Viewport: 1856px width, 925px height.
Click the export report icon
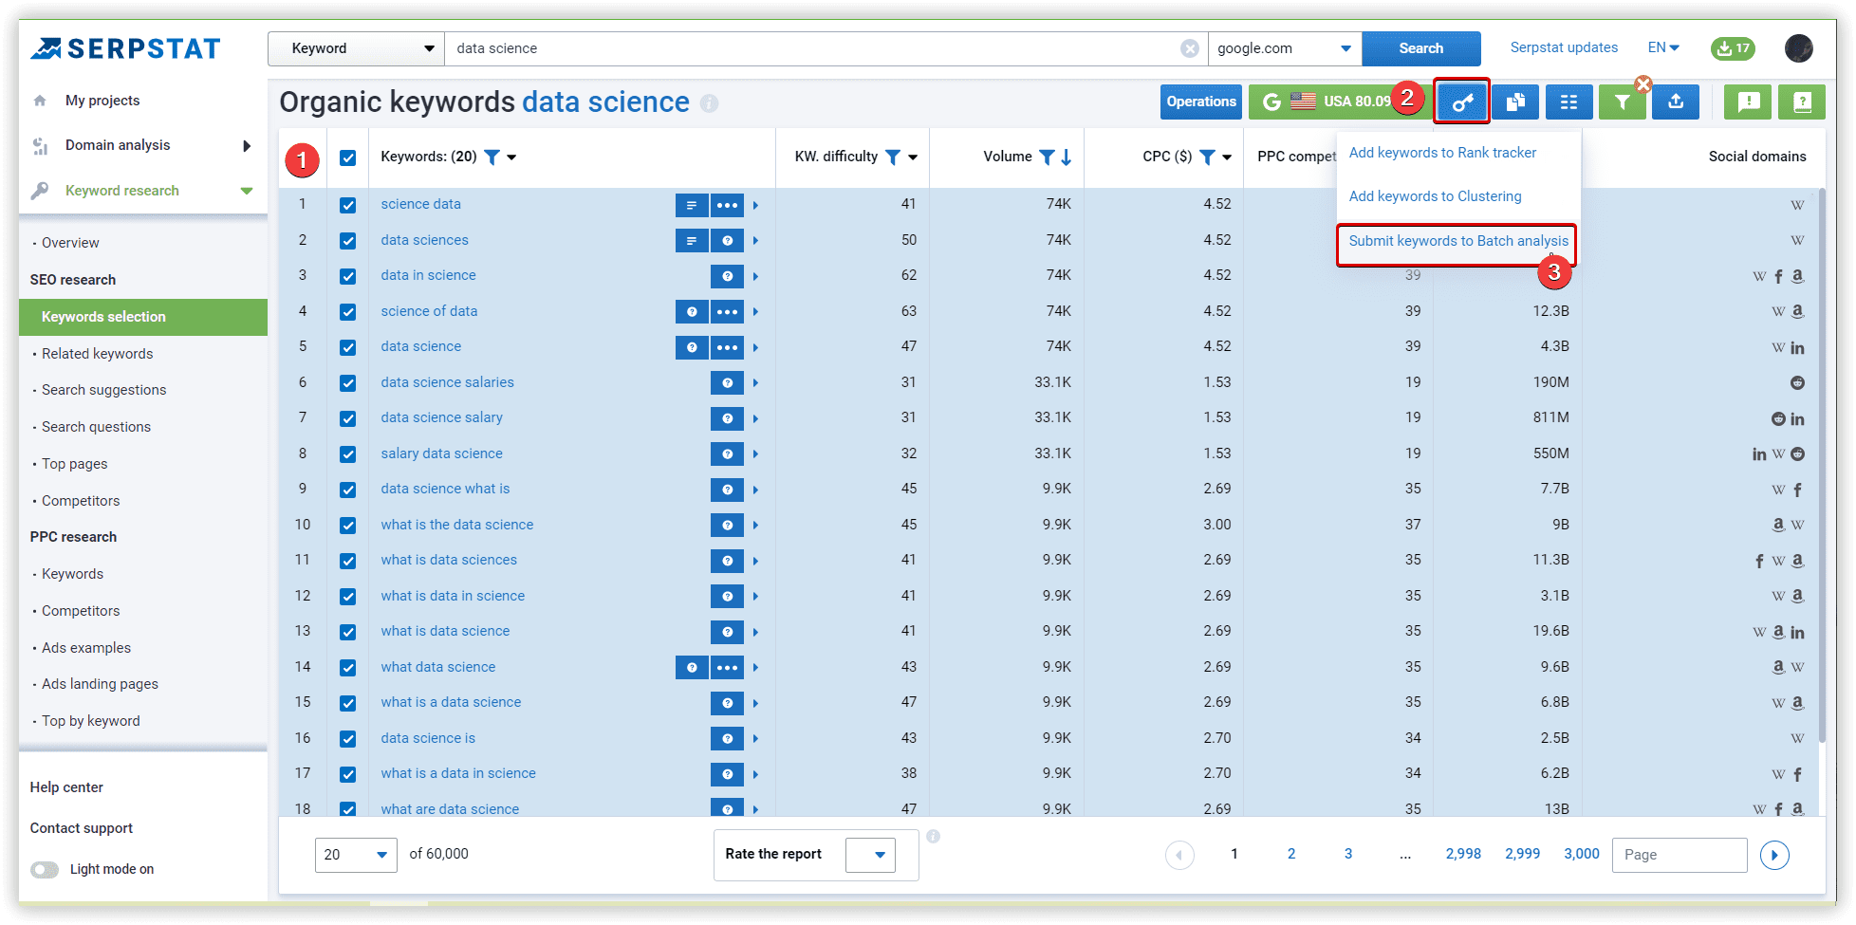point(1675,102)
